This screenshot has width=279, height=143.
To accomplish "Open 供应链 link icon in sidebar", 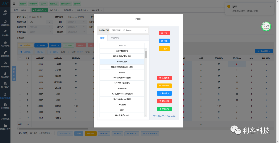I will 5,33.
